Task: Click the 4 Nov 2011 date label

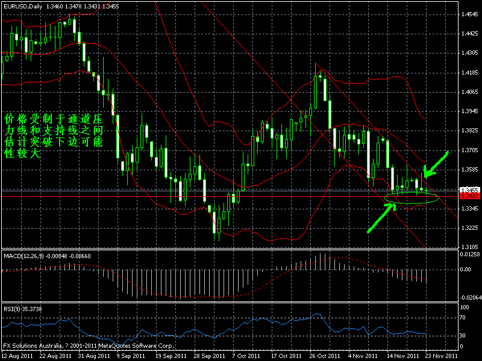Action: (x=363, y=356)
